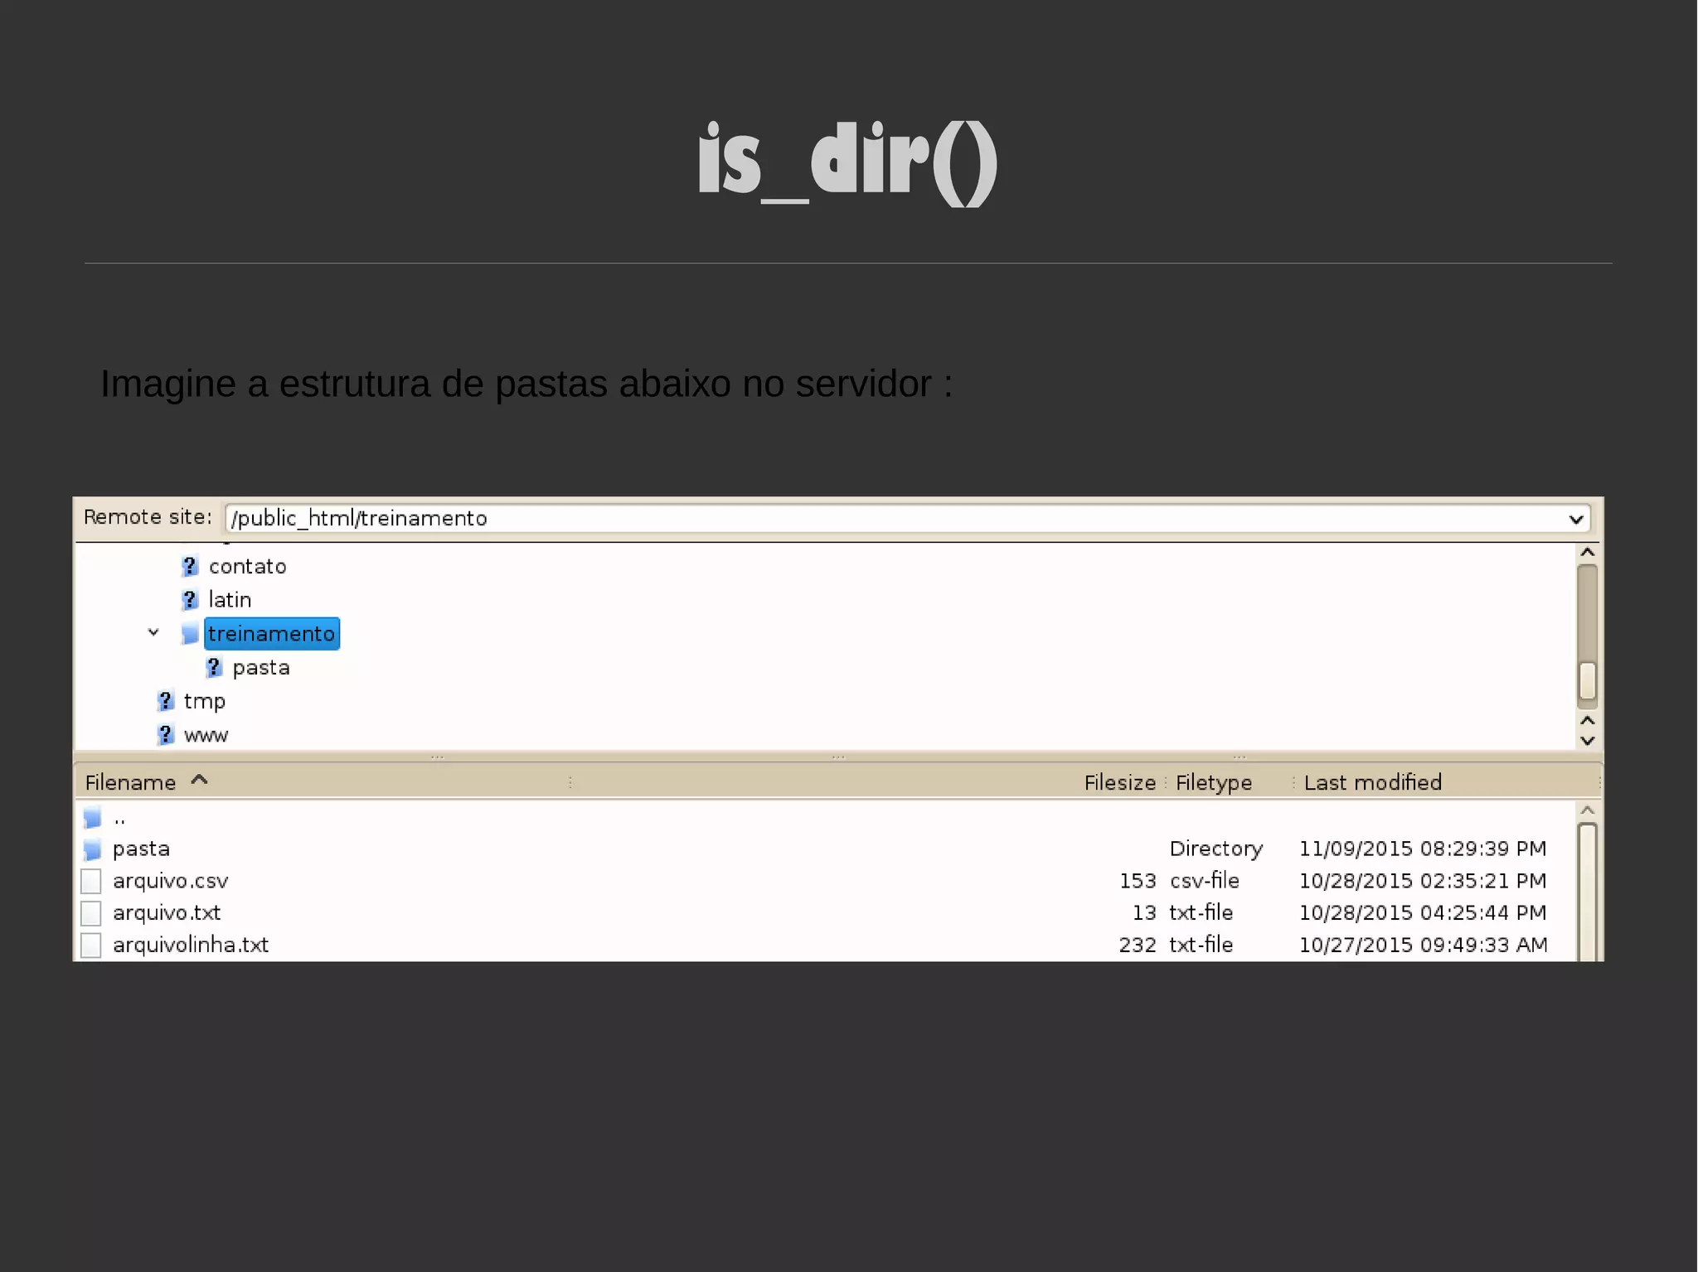Click the question-mark icon beside latin
Image resolution: width=1698 pixels, height=1272 pixels.
click(190, 599)
